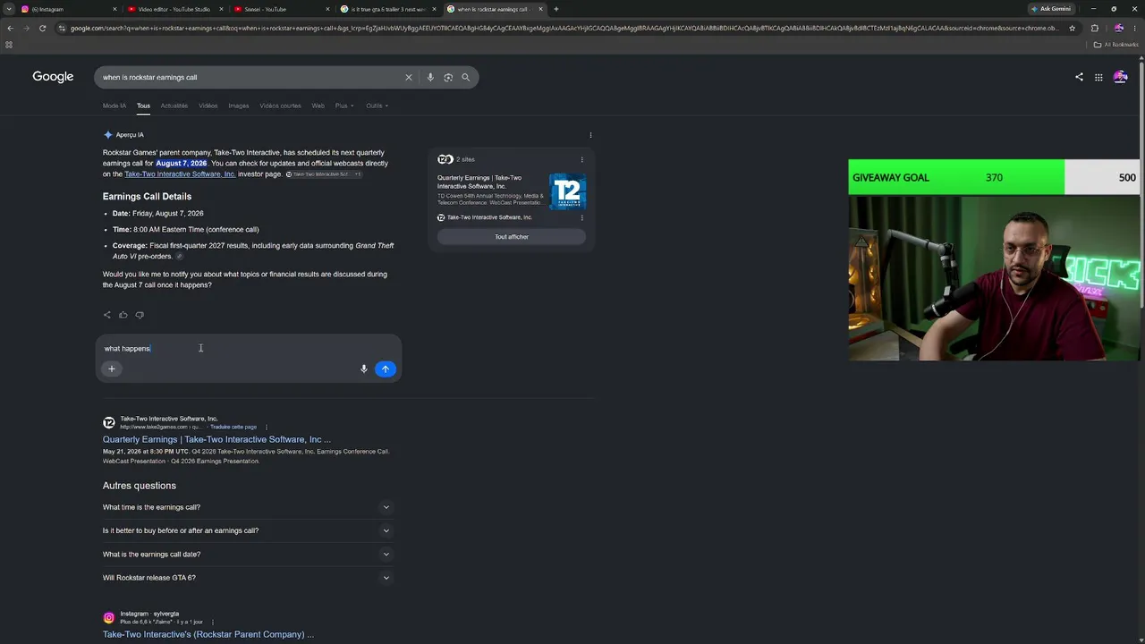1145x644 pixels.
Task: Open the 'Quarterly Earnings' source card title
Action: 479,182
